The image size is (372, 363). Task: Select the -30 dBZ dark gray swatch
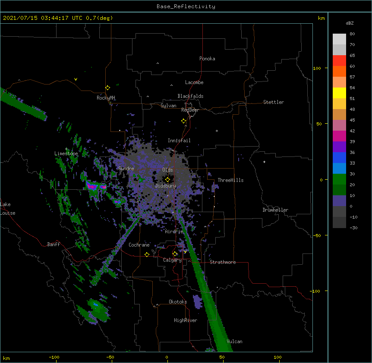tap(339, 222)
